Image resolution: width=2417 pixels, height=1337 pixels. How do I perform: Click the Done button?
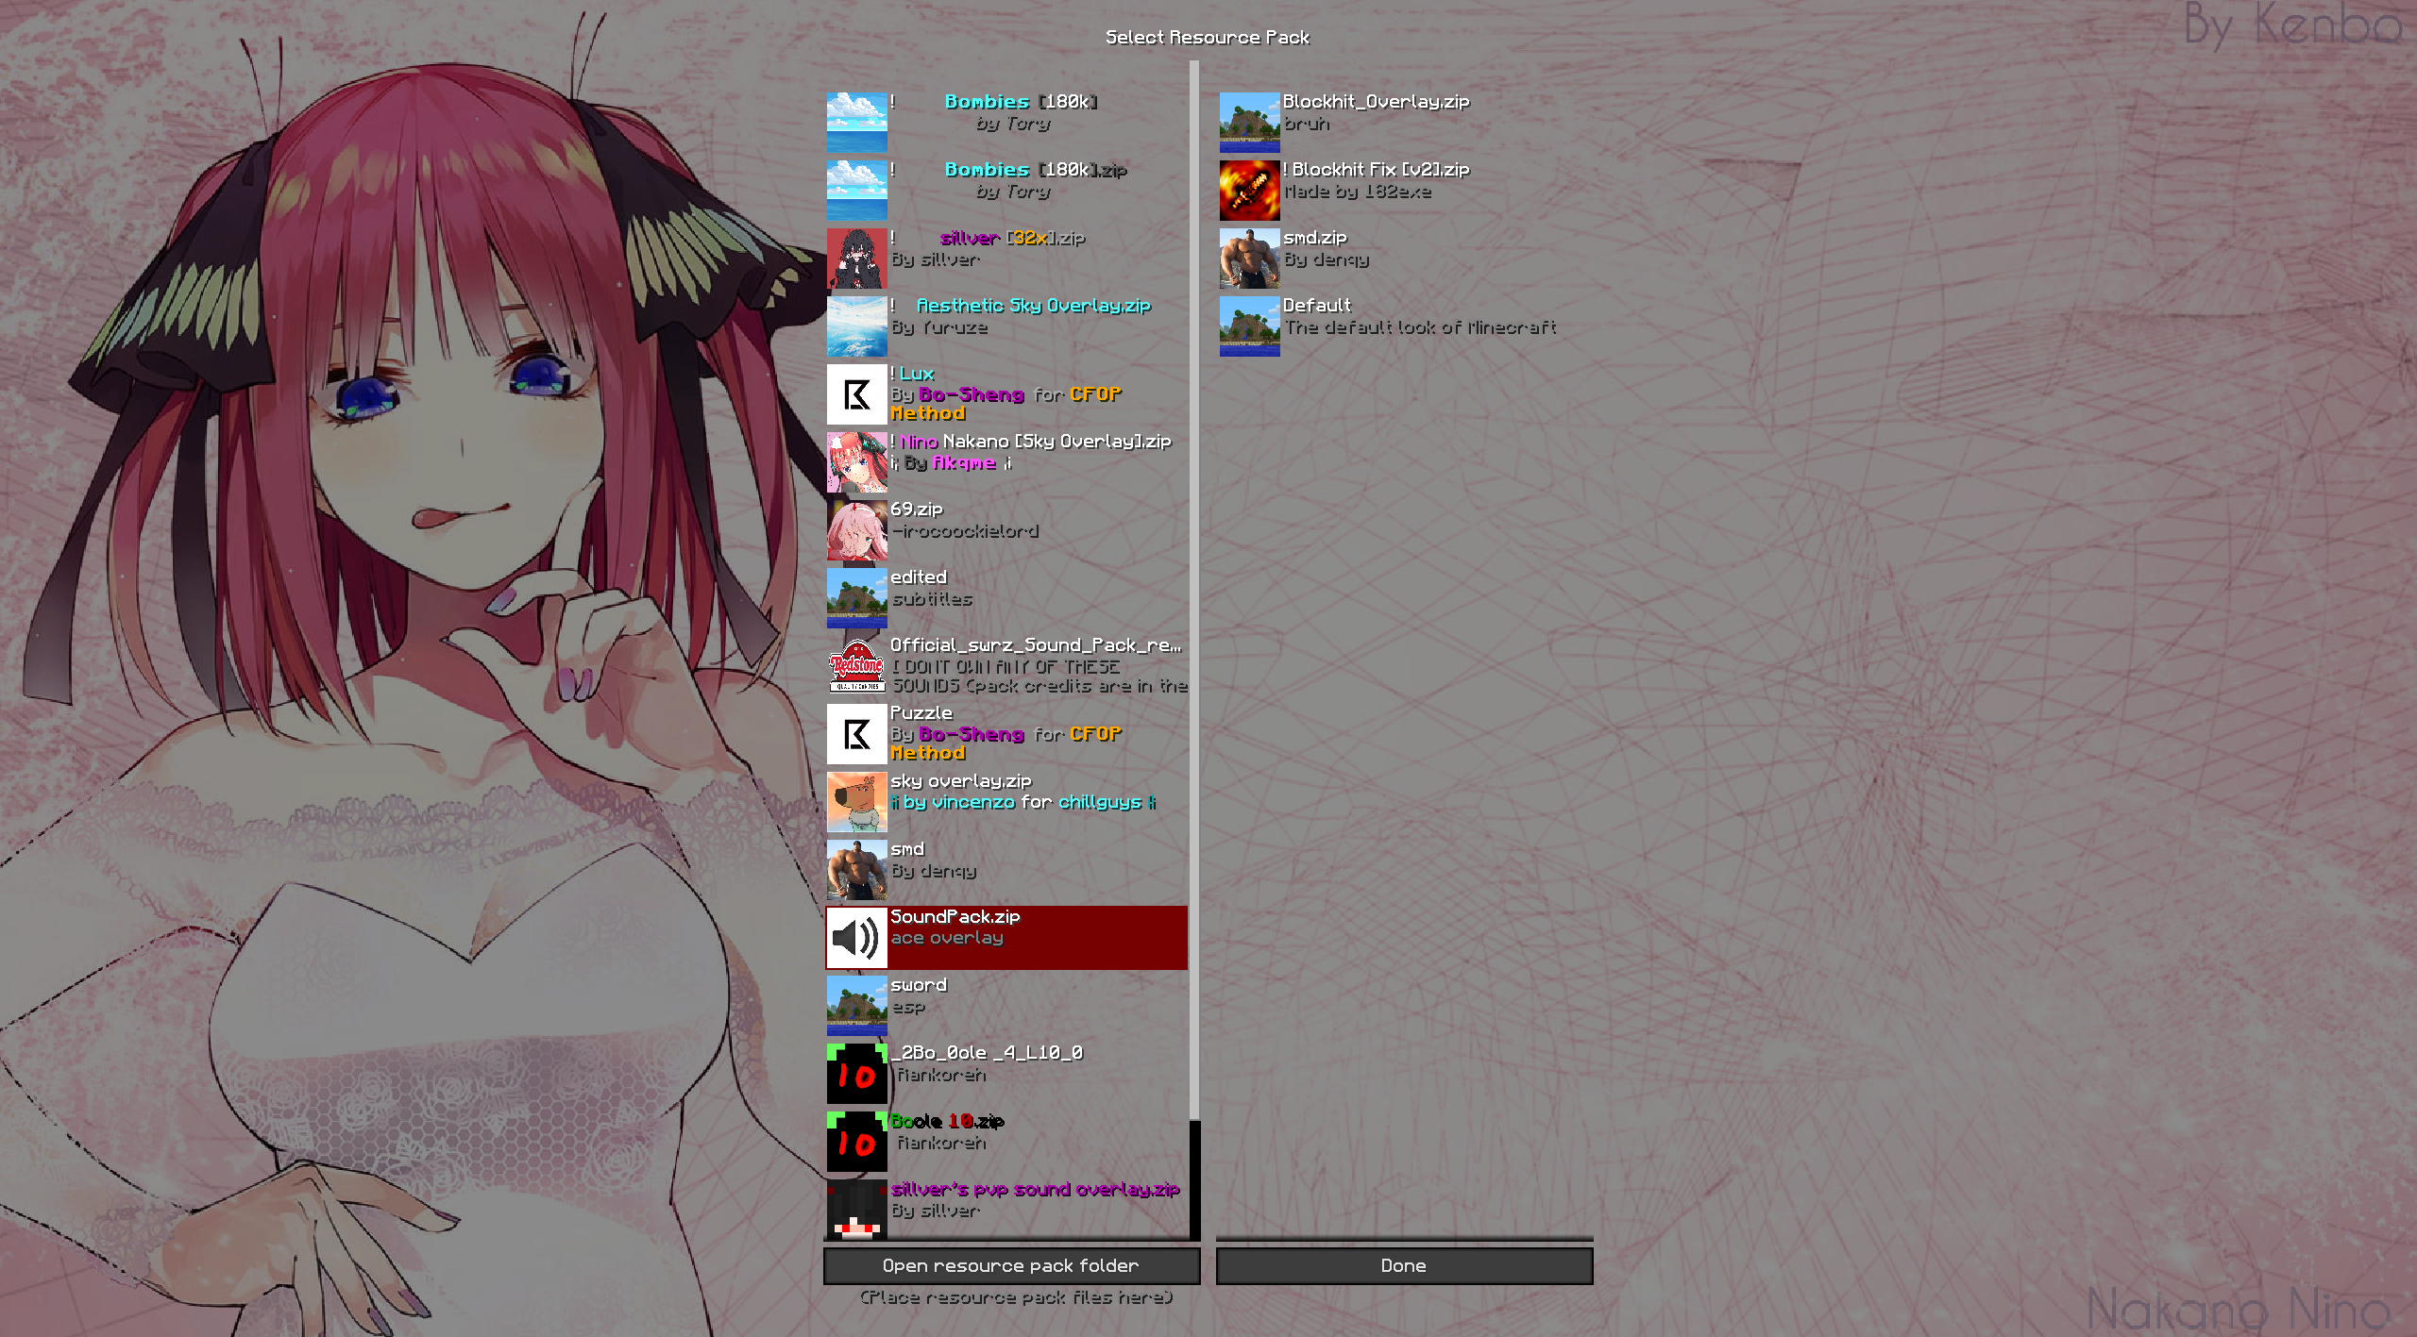click(x=1404, y=1265)
